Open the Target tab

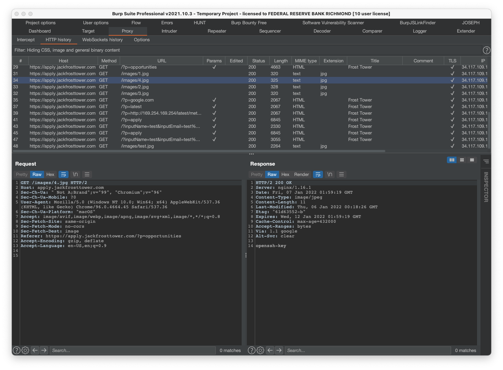click(x=88, y=31)
